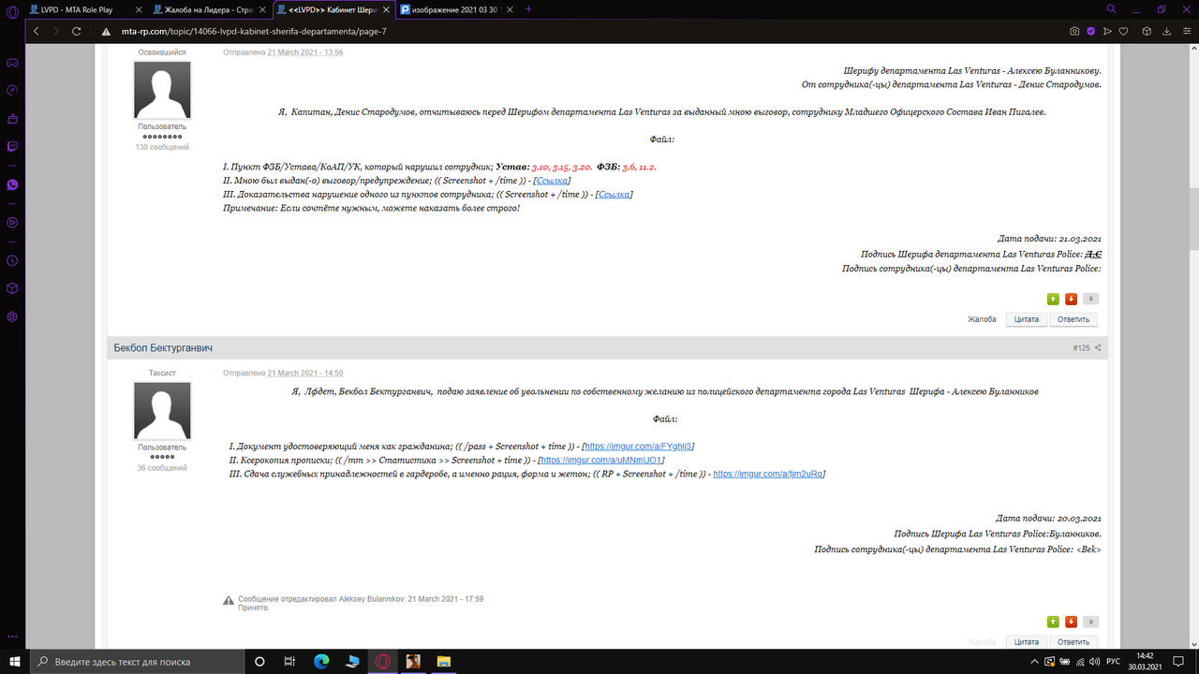Click Ответить on post #125
Viewport: 1199px width, 674px height.
pos(1073,641)
